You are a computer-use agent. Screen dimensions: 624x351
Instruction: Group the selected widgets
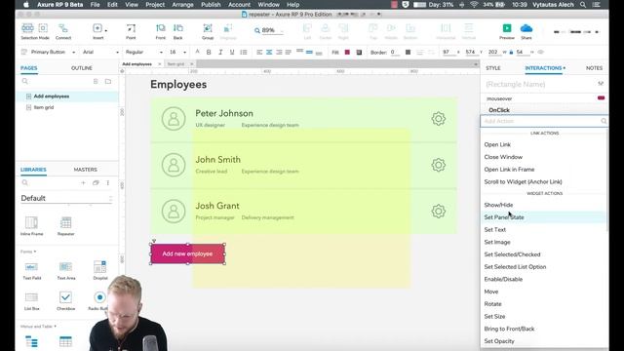click(x=208, y=31)
